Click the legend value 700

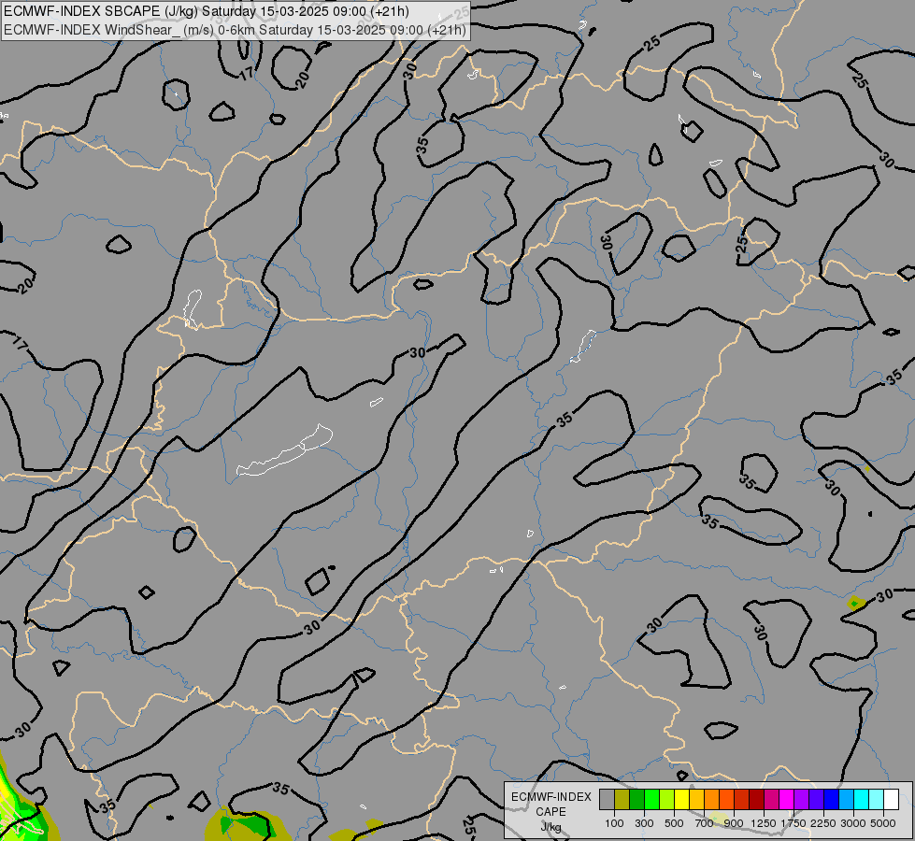point(704,823)
